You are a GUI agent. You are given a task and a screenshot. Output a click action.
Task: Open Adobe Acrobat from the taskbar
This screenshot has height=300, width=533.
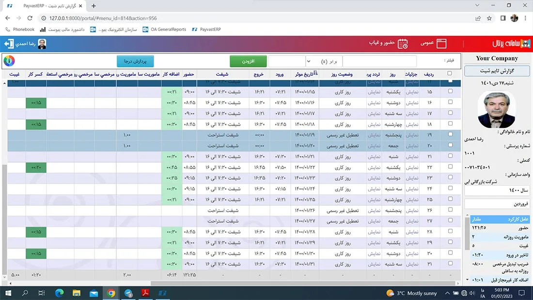[147, 293]
